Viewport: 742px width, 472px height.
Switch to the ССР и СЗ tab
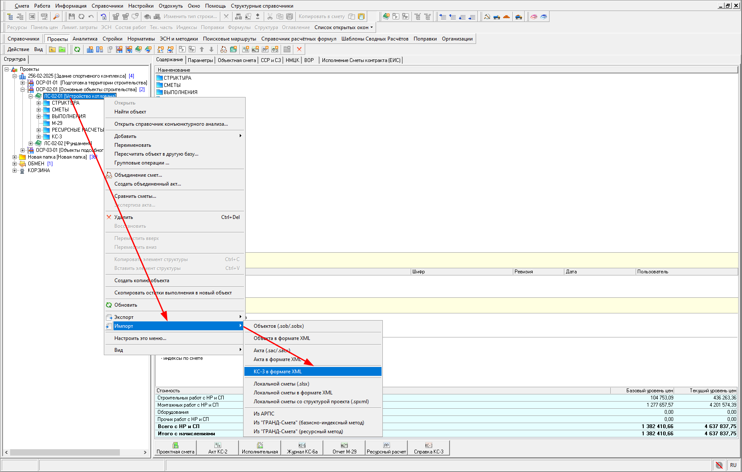271,60
